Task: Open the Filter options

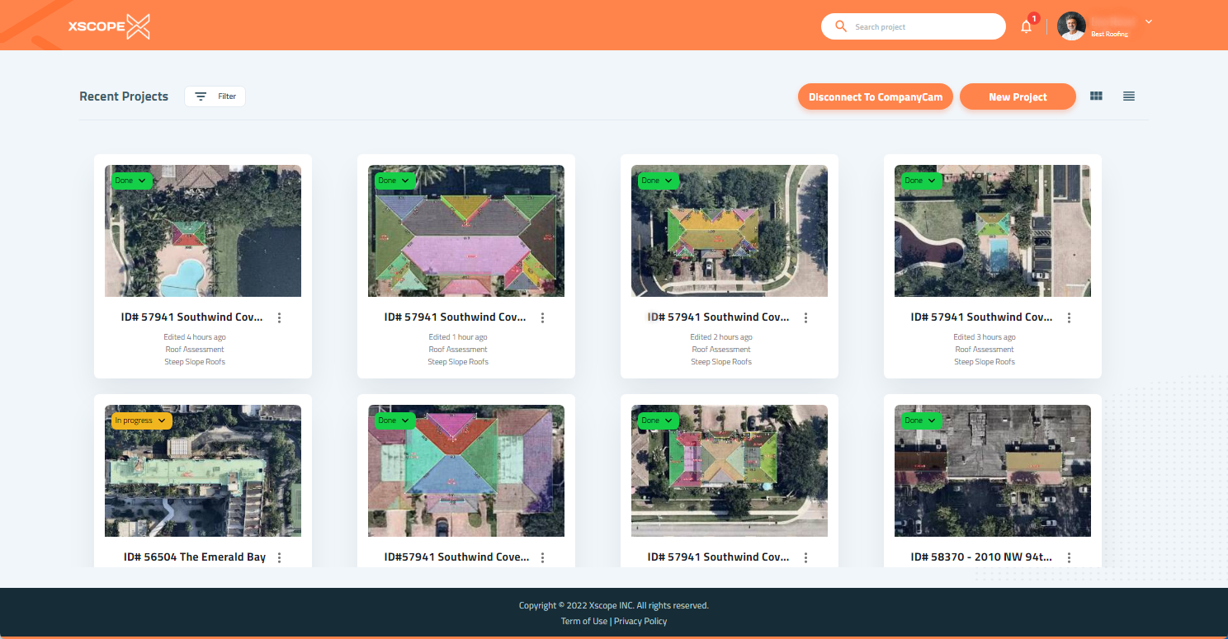Action: coord(215,96)
